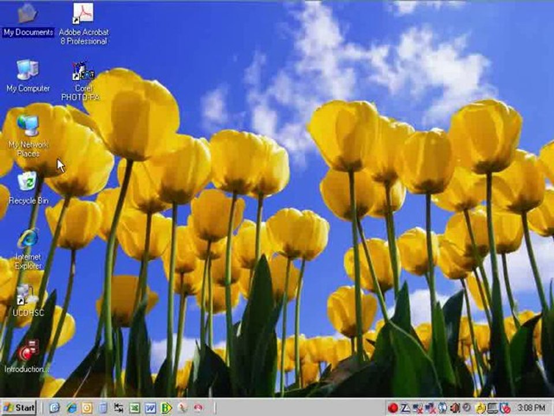Open the Start menu
This screenshot has width=554, height=416.
coord(19,408)
